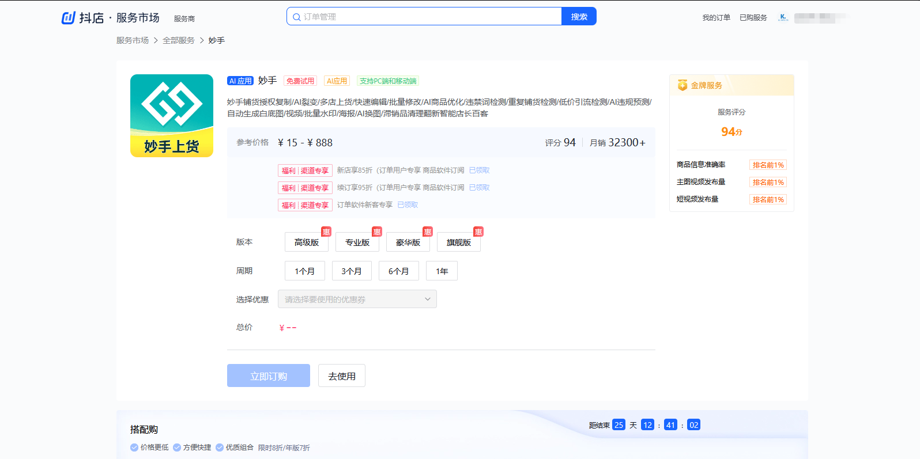Select the 专业版 version option
Viewport: 920px width, 459px height.
click(x=357, y=242)
